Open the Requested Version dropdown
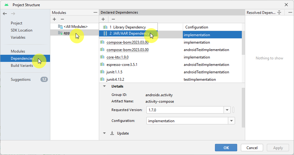 pos(227,110)
